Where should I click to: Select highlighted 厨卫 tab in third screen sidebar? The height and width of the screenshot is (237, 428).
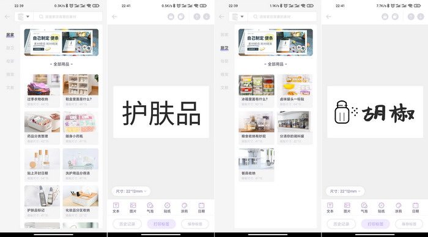[x=224, y=48]
